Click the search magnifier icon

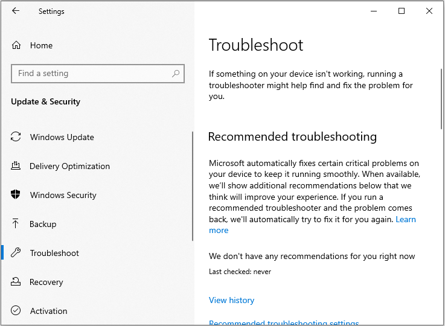[176, 74]
